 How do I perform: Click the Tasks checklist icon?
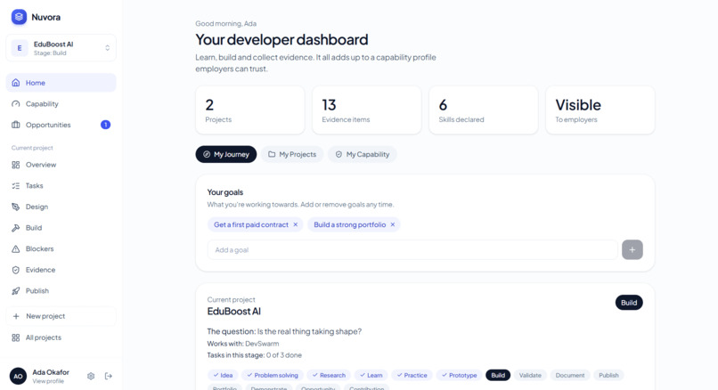tap(15, 186)
